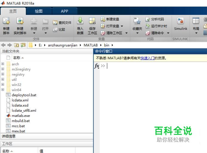Click Analyze Code (分析代码)
This screenshot has width=207, height=153.
pos(155,19)
